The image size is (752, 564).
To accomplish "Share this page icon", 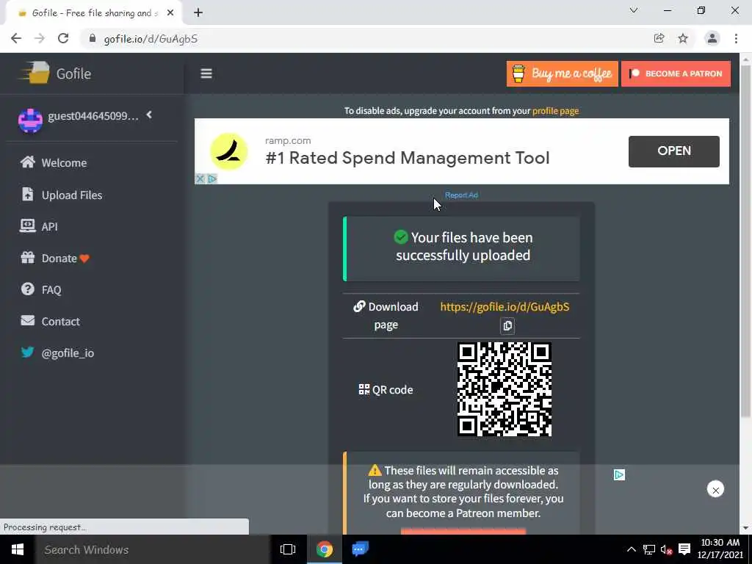I will pos(659,38).
